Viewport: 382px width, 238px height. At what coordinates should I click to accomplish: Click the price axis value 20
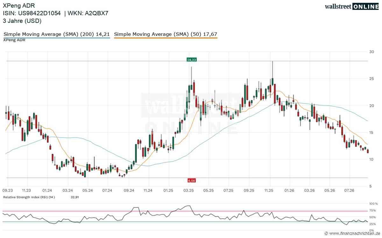pyautogui.click(x=371, y=105)
